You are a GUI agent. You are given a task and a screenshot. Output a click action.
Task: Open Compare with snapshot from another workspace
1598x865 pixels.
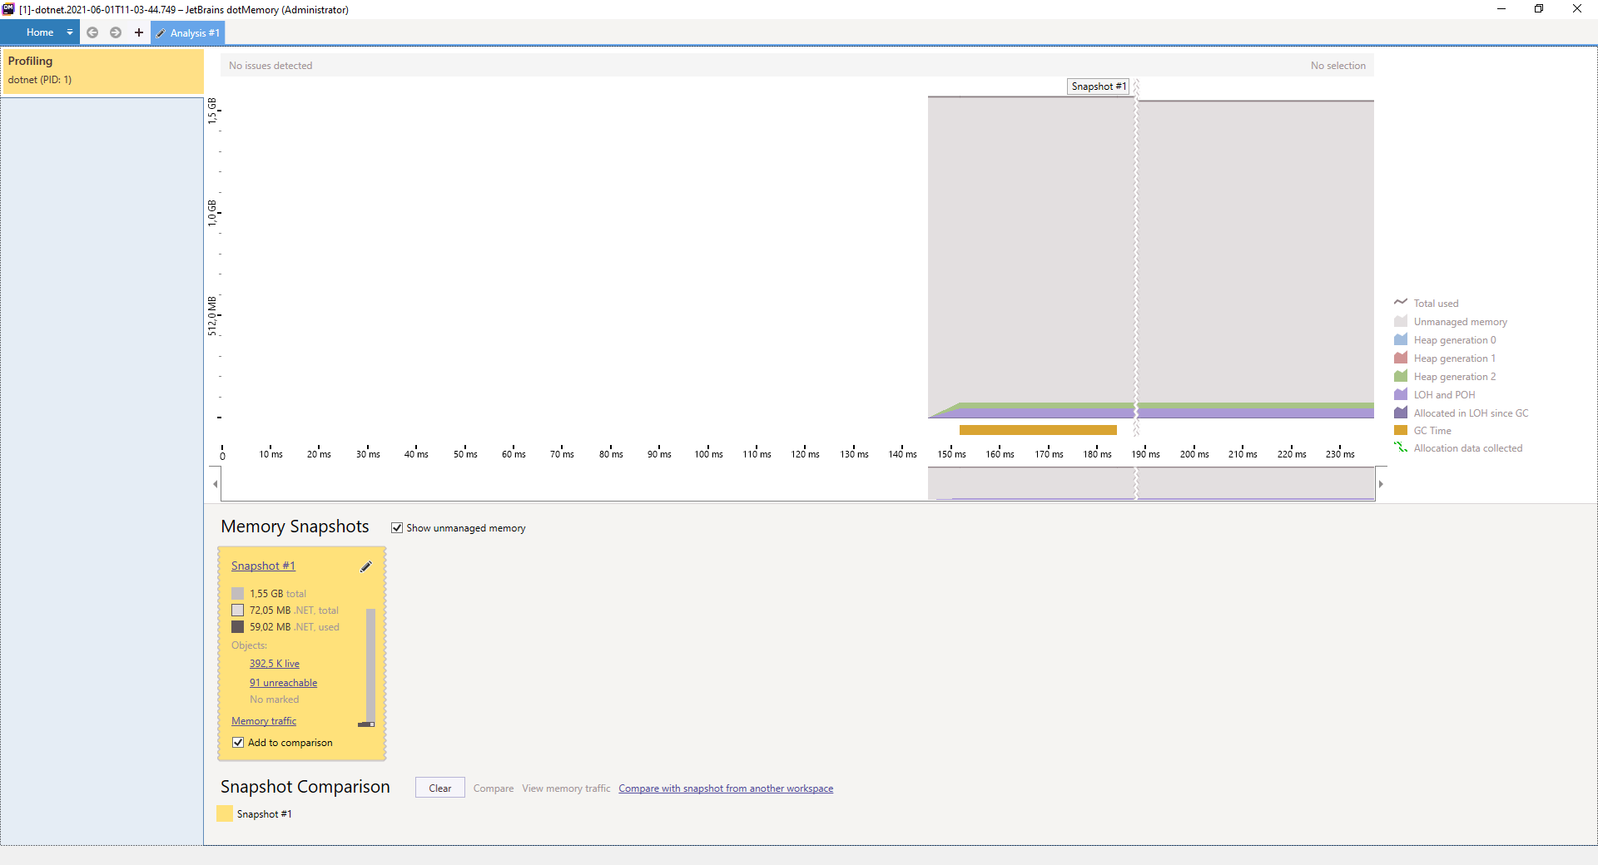(725, 788)
